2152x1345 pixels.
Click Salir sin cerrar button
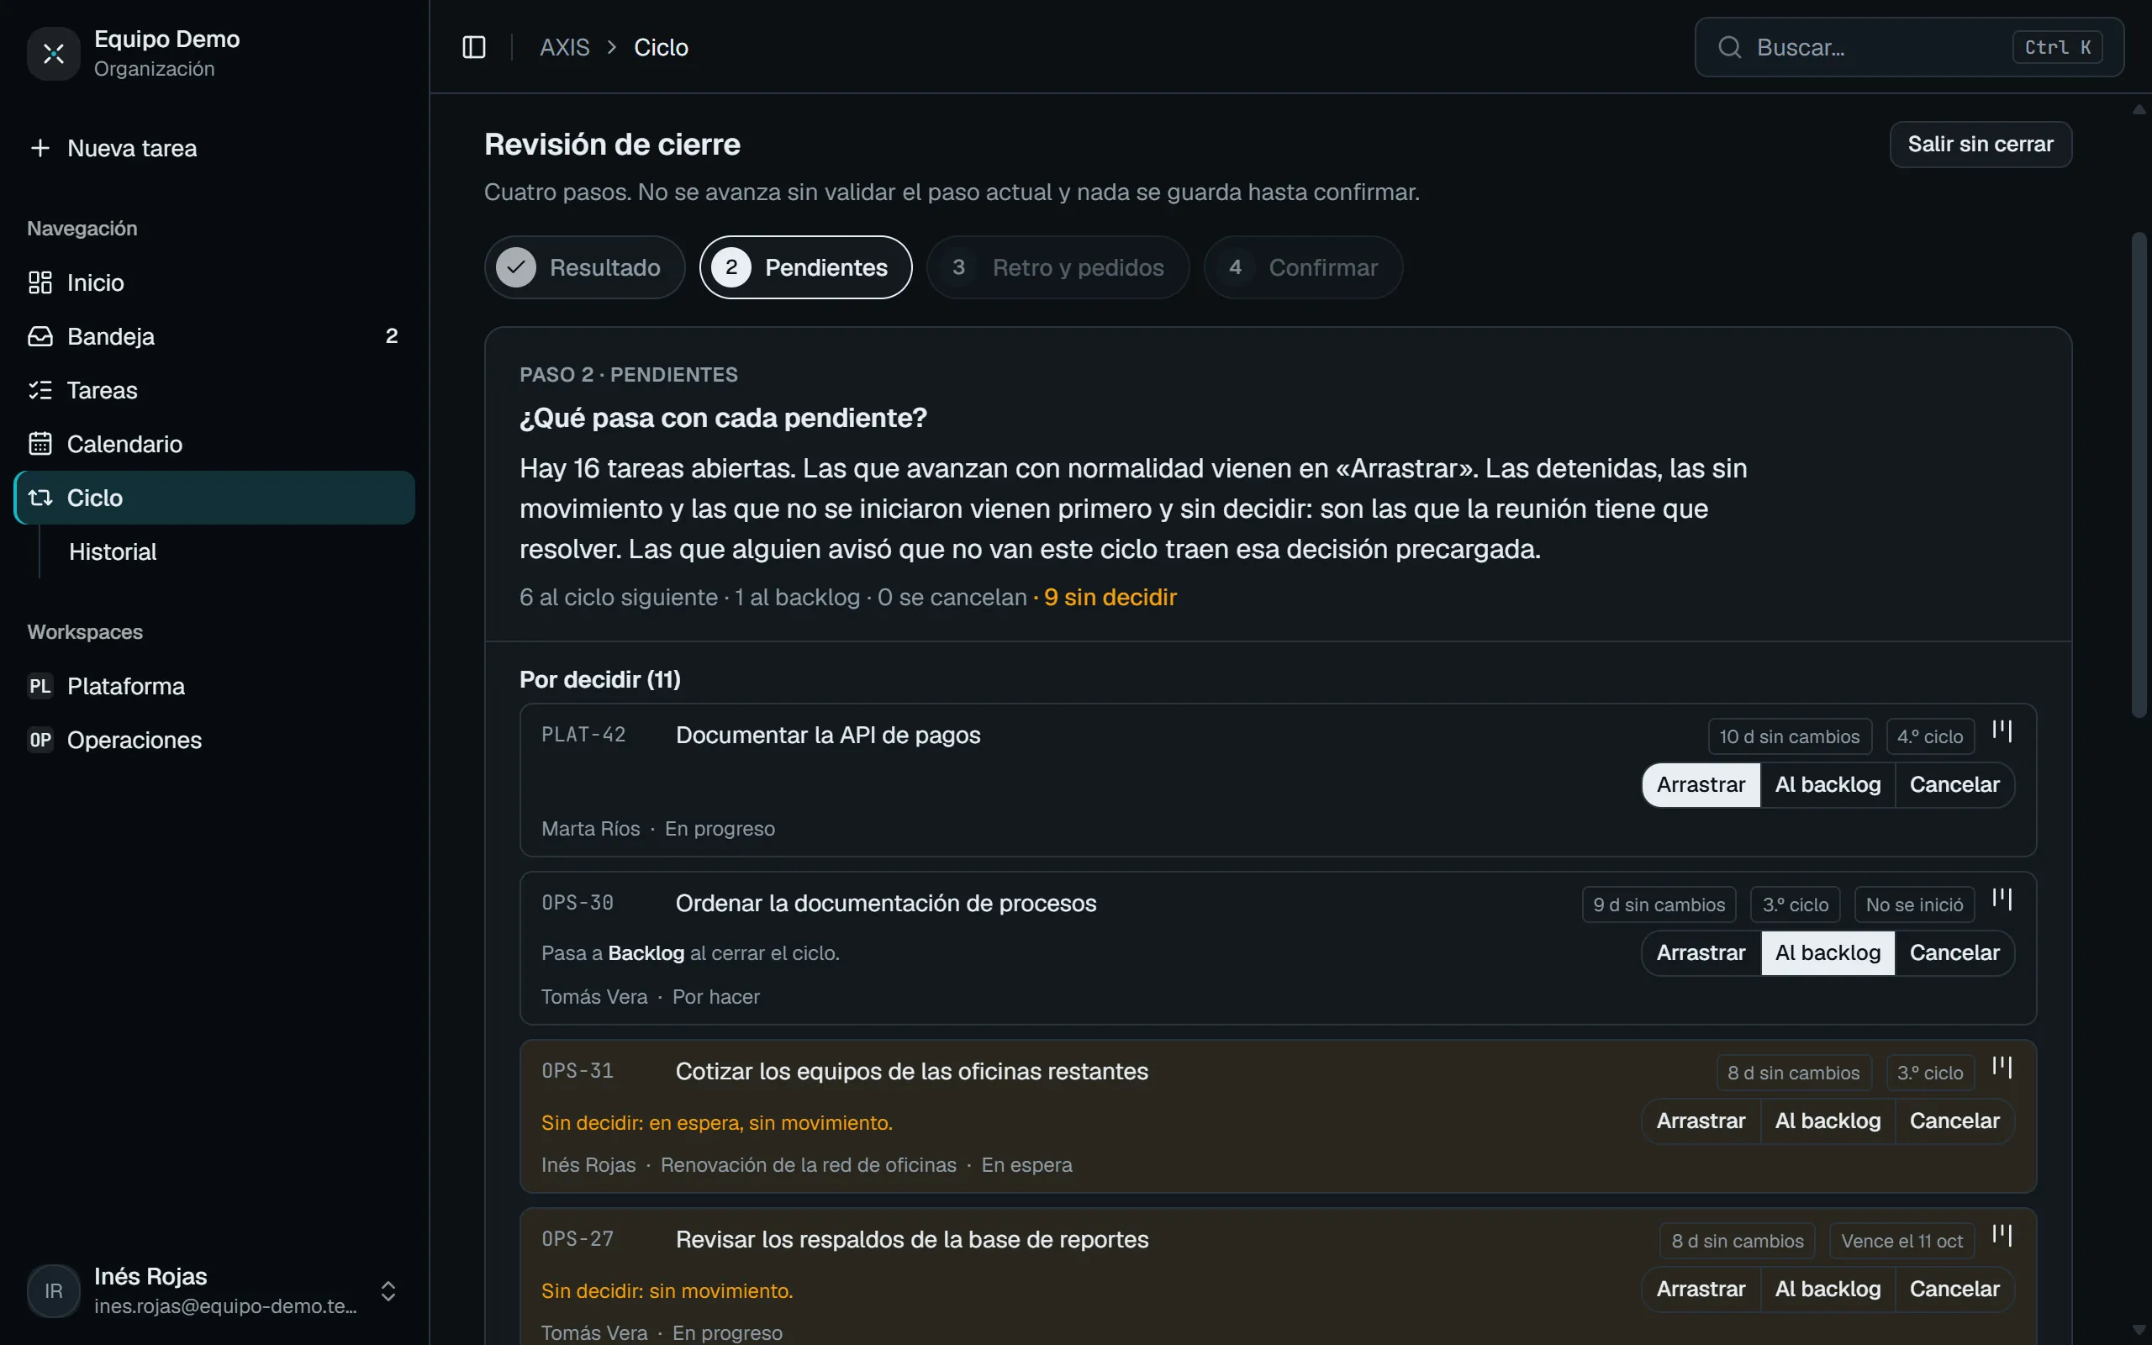(x=1981, y=144)
